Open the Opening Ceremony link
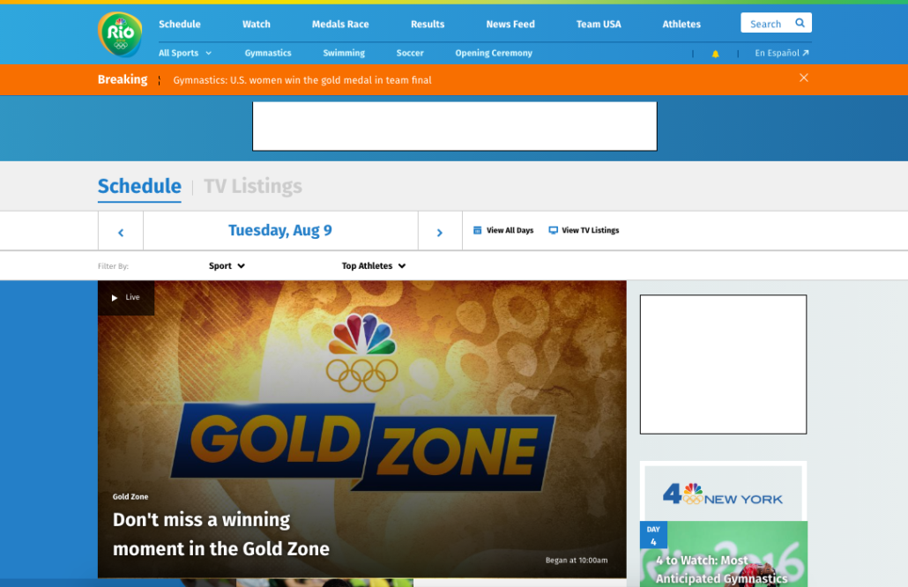 click(x=494, y=53)
